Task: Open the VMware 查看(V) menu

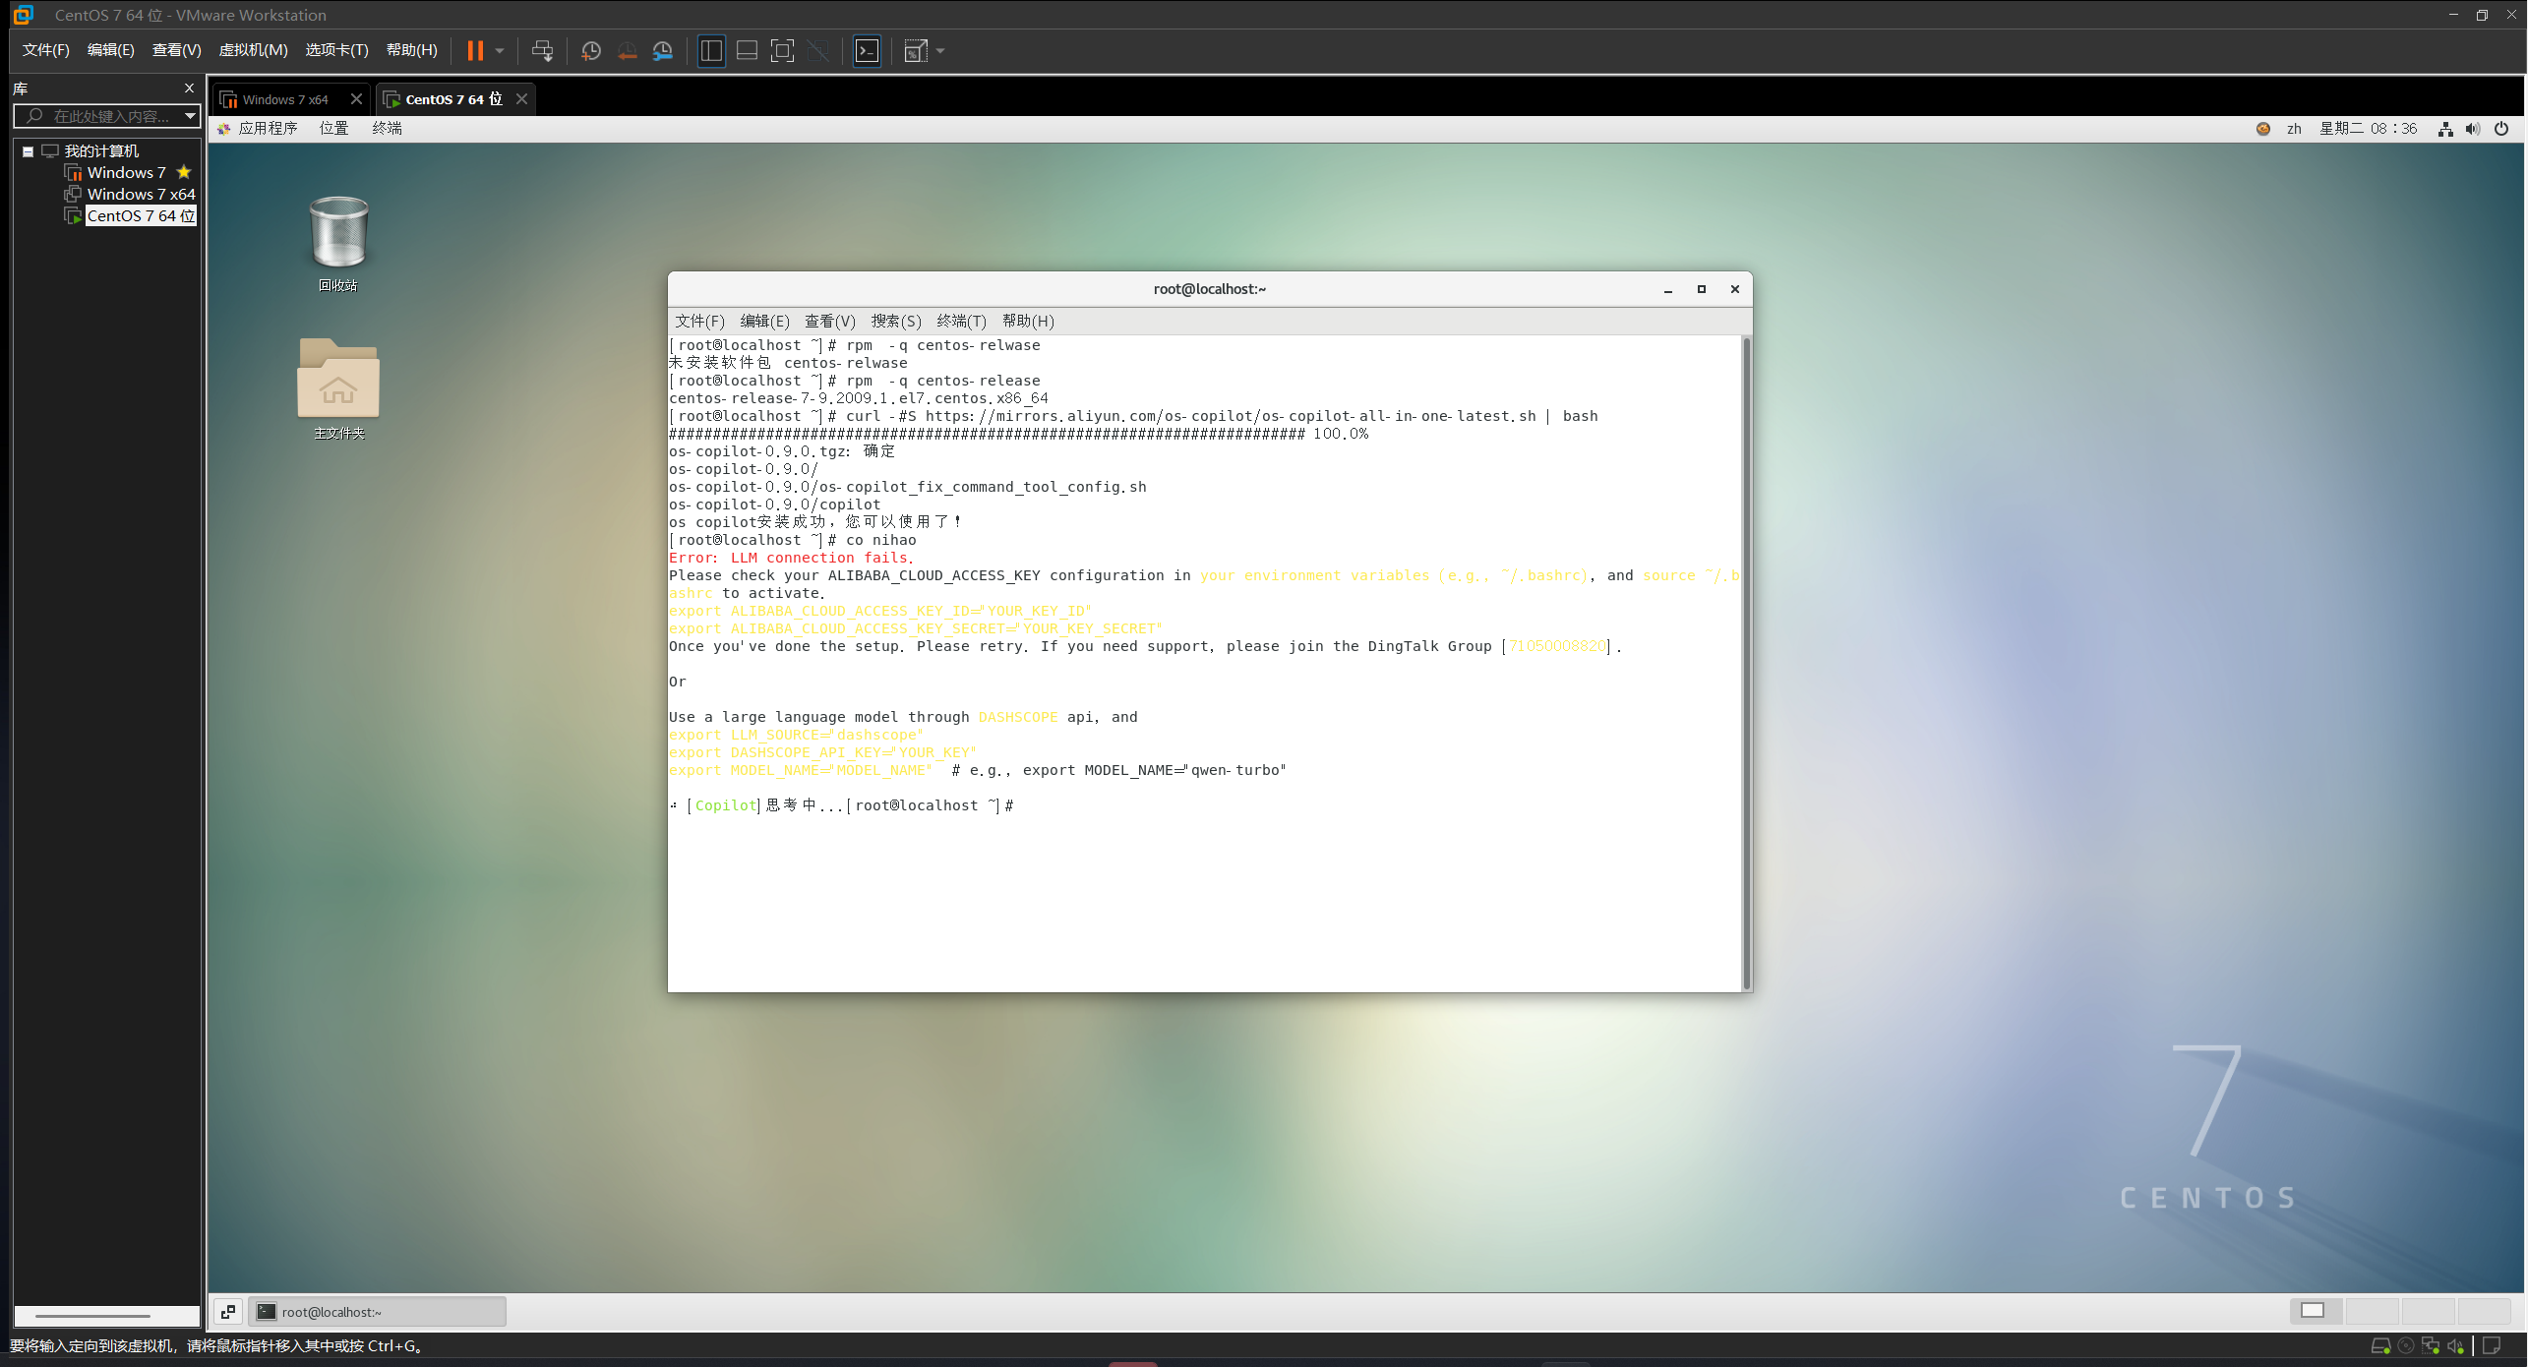Action: [x=177, y=50]
